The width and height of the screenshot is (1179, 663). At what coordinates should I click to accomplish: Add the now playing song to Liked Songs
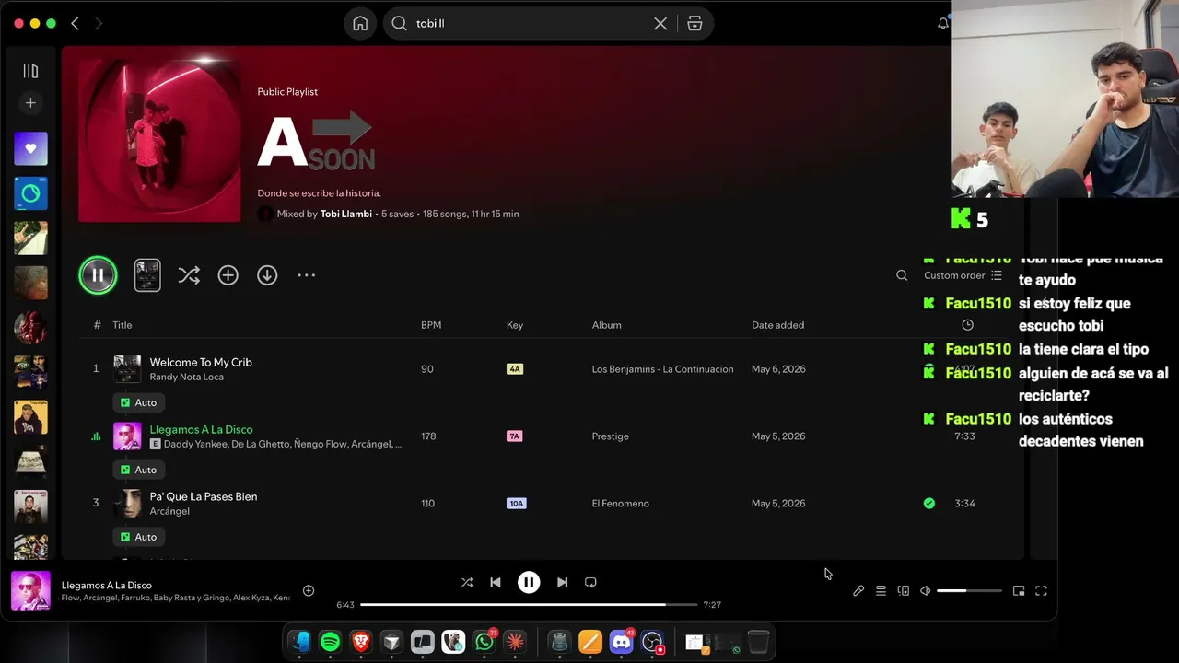pos(309,591)
